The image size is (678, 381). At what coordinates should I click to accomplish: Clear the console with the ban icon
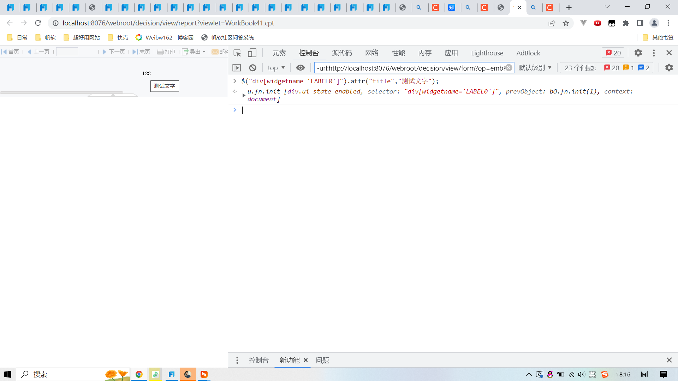point(253,68)
